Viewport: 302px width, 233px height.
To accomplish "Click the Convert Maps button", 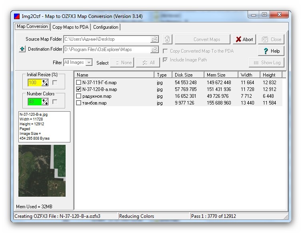I will click(202, 39).
